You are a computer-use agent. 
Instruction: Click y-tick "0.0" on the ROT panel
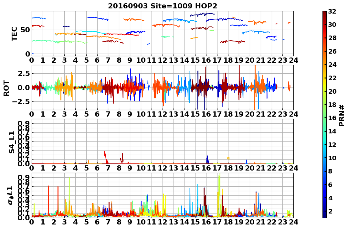point(24,88)
